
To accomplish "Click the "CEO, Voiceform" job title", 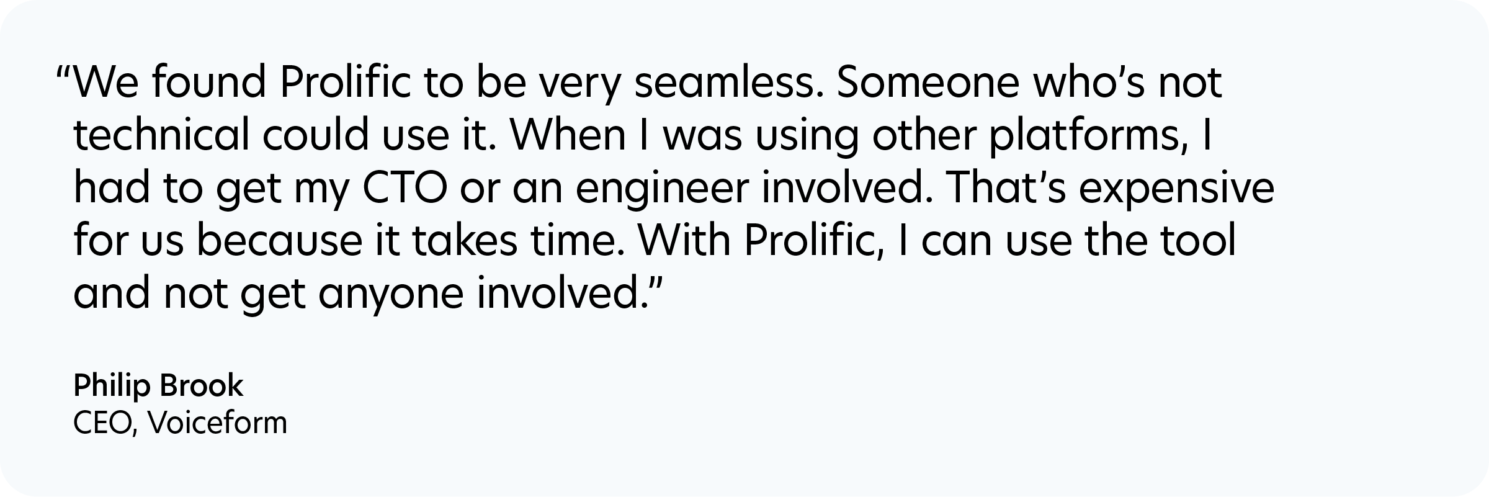I will coord(180,424).
